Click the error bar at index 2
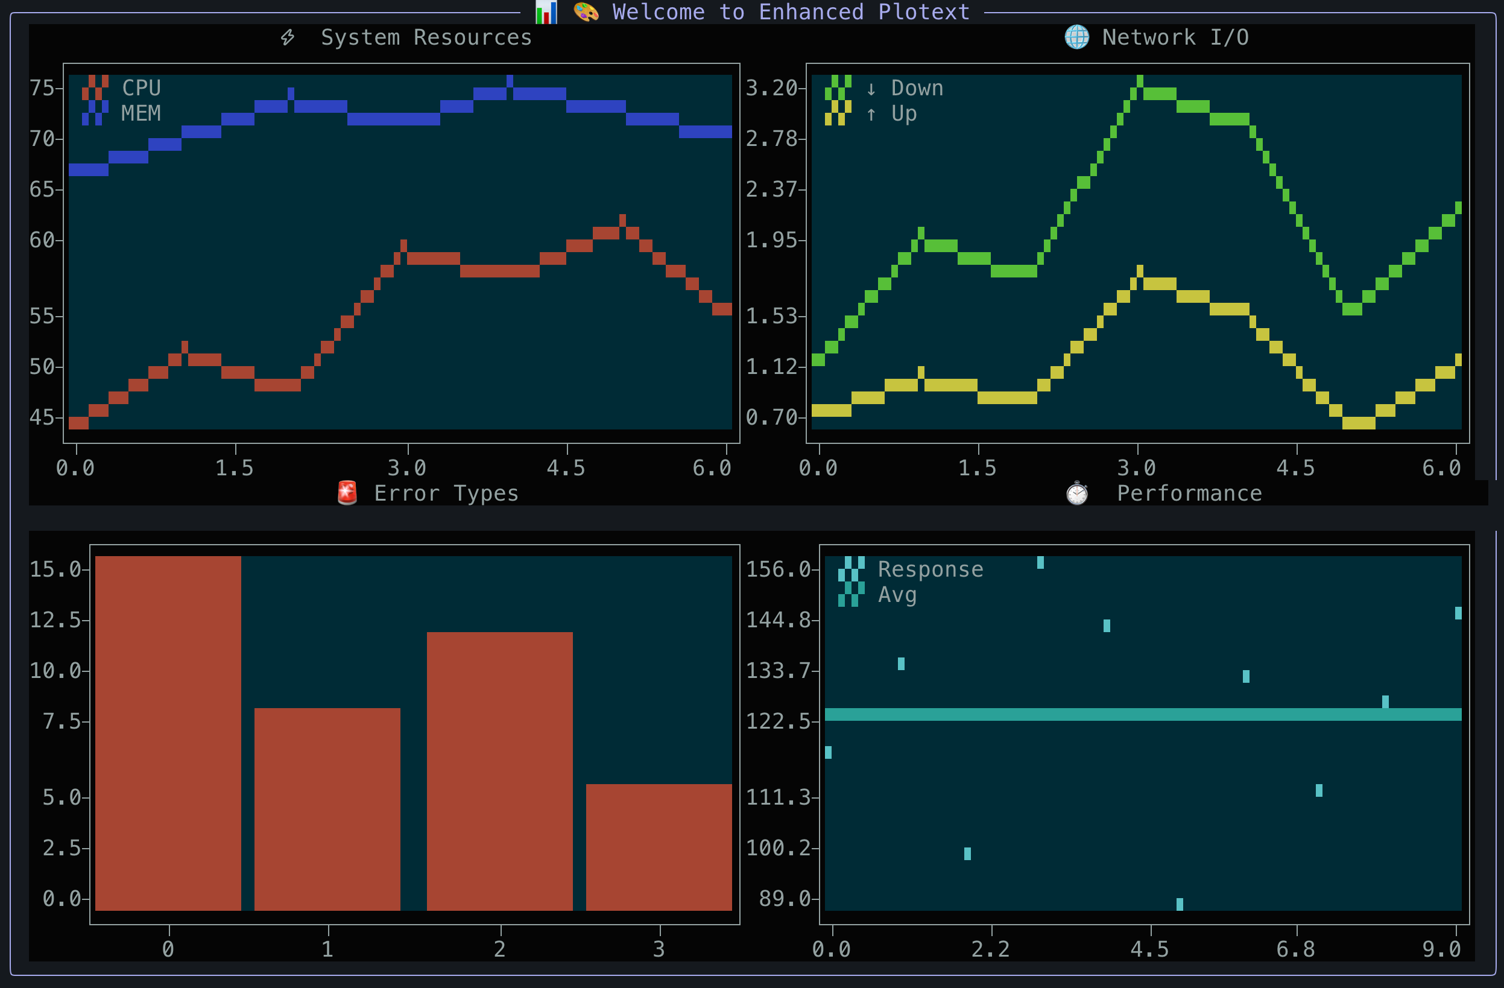1504x988 pixels. pos(499,771)
